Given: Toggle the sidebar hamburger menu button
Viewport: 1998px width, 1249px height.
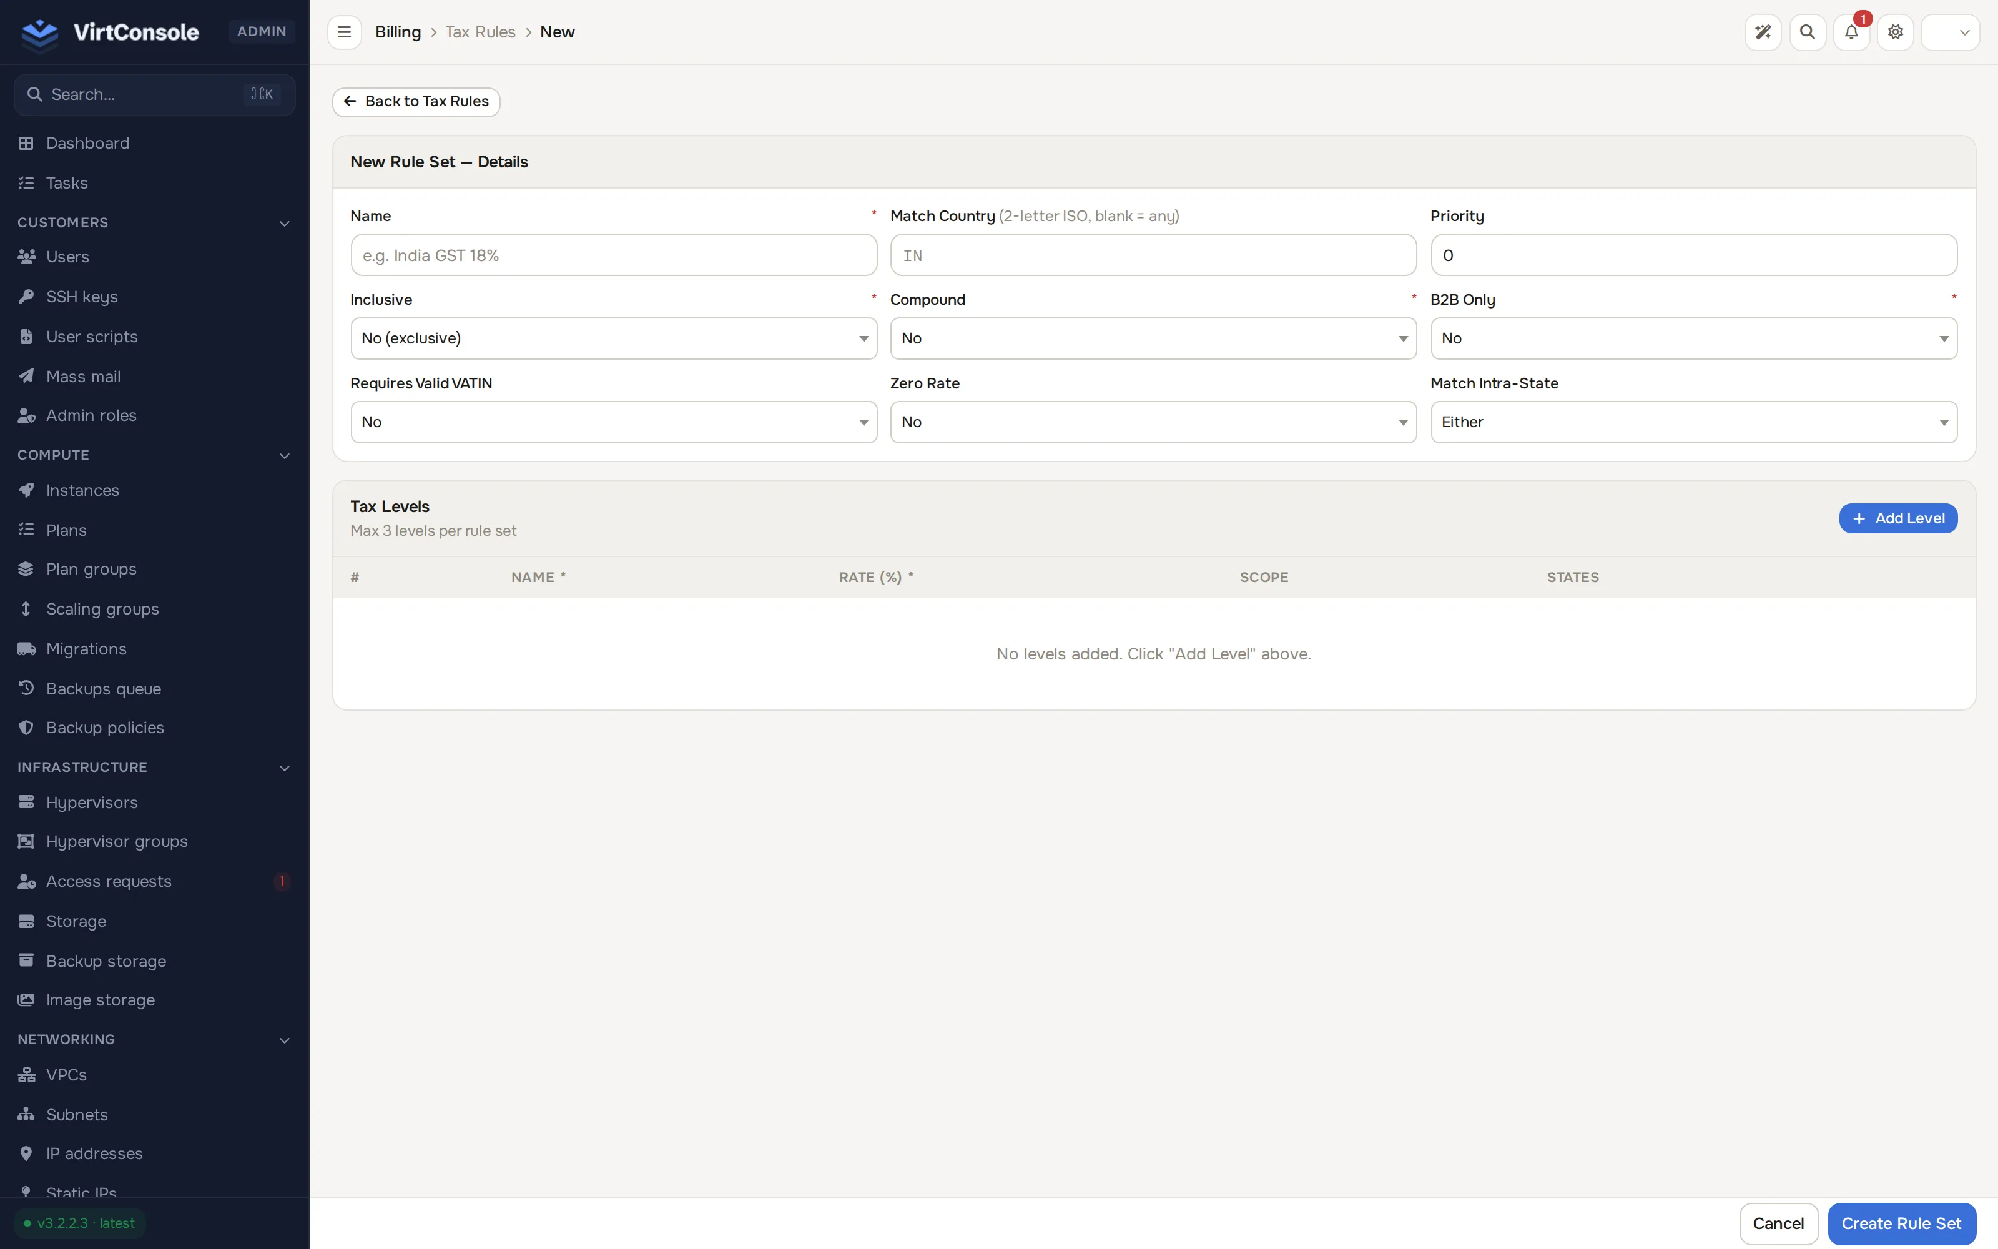Looking at the screenshot, I should (x=344, y=32).
